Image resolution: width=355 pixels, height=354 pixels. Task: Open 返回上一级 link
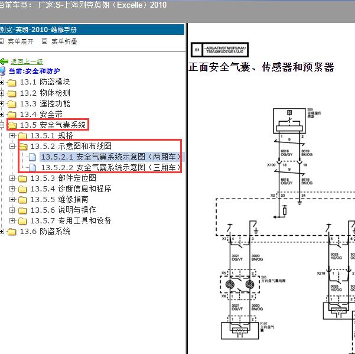tap(27, 61)
